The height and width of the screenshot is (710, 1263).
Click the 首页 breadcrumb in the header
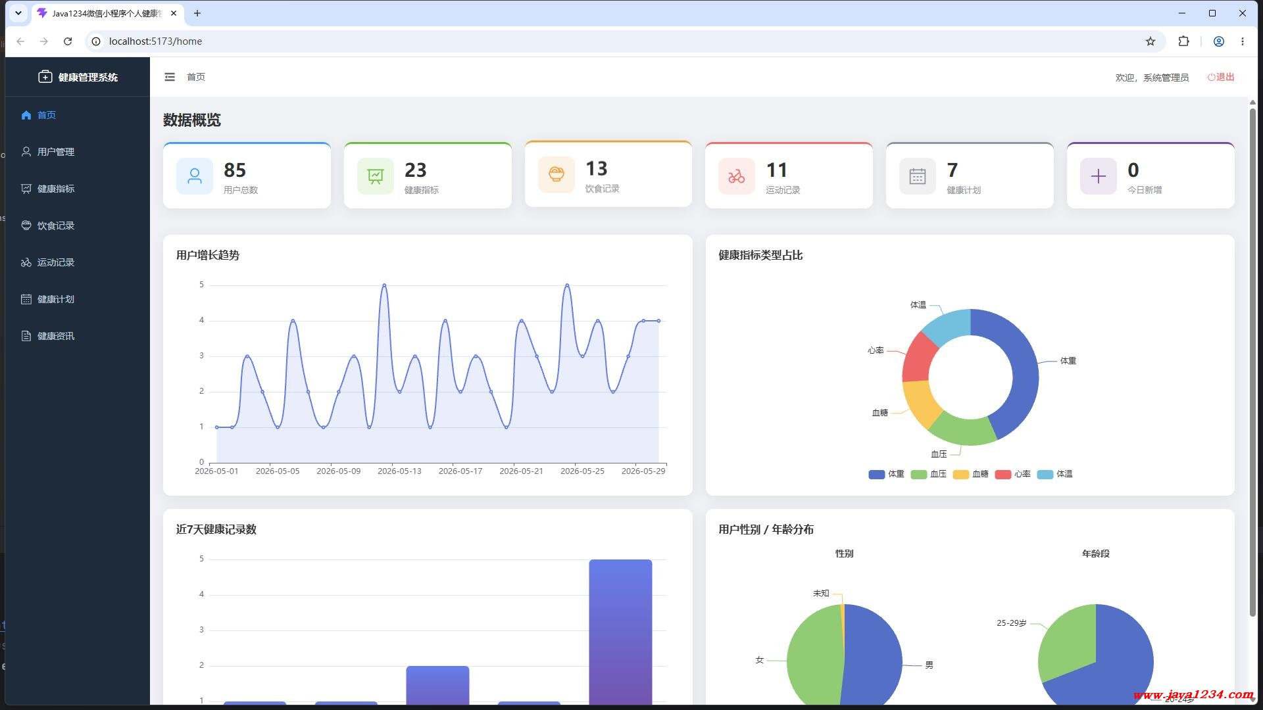196,77
